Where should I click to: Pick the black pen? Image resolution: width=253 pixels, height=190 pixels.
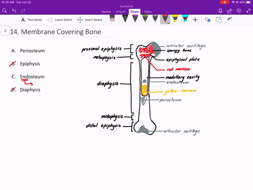(x=125, y=18)
